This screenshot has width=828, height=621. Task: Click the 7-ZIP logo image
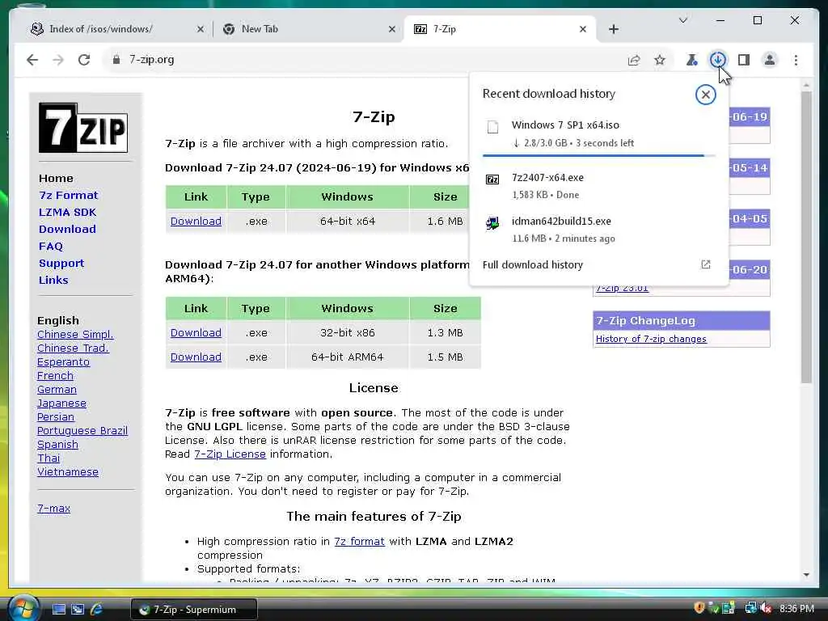coord(83,128)
